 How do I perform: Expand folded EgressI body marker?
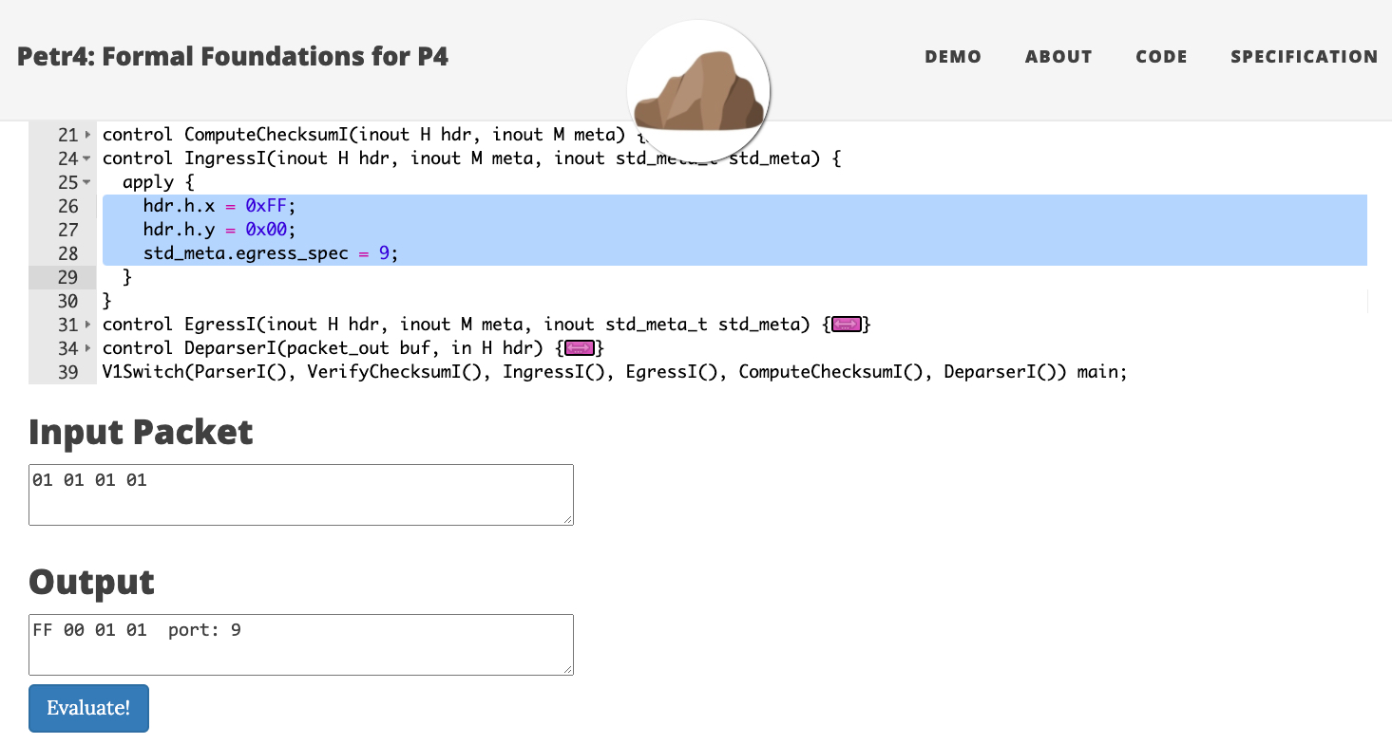click(846, 325)
